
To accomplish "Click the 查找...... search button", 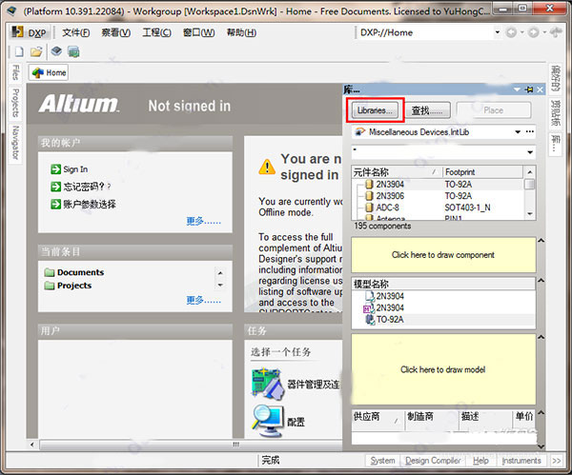I will [x=427, y=110].
